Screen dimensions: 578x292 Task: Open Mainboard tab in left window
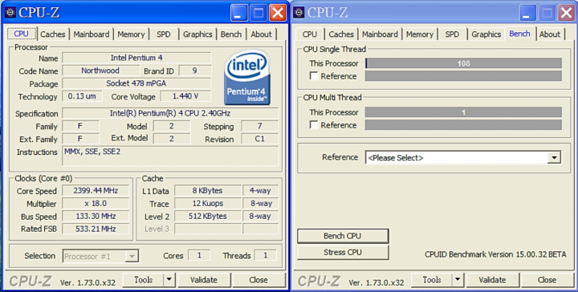point(92,34)
